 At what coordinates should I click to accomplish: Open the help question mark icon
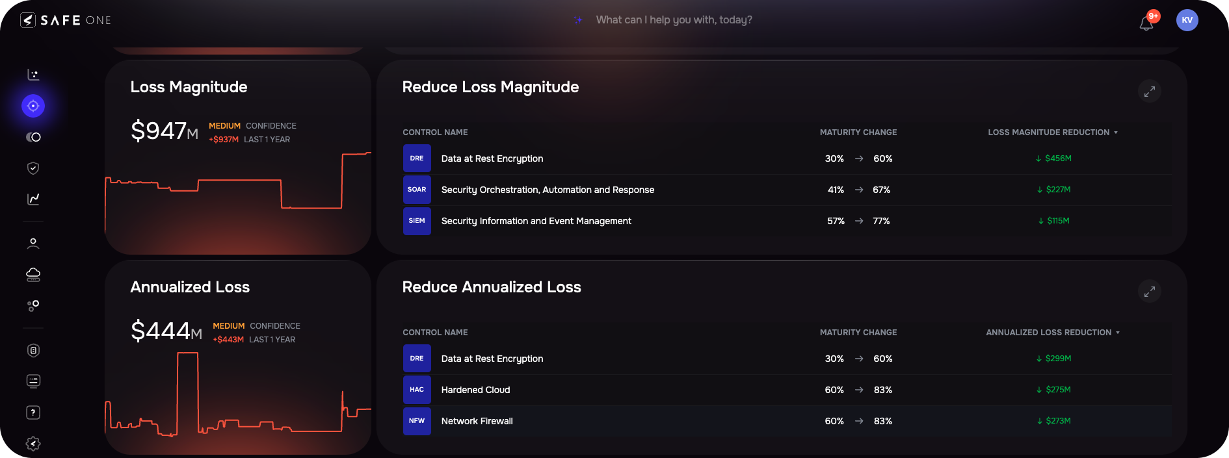pos(33,413)
